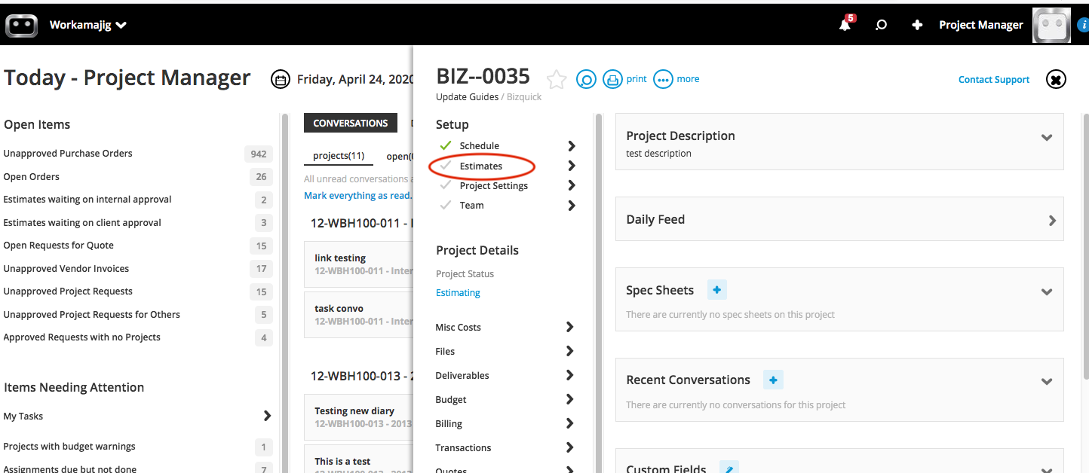Switch to projects(11) sub-tab
The width and height of the screenshot is (1089, 473).
pos(339,156)
